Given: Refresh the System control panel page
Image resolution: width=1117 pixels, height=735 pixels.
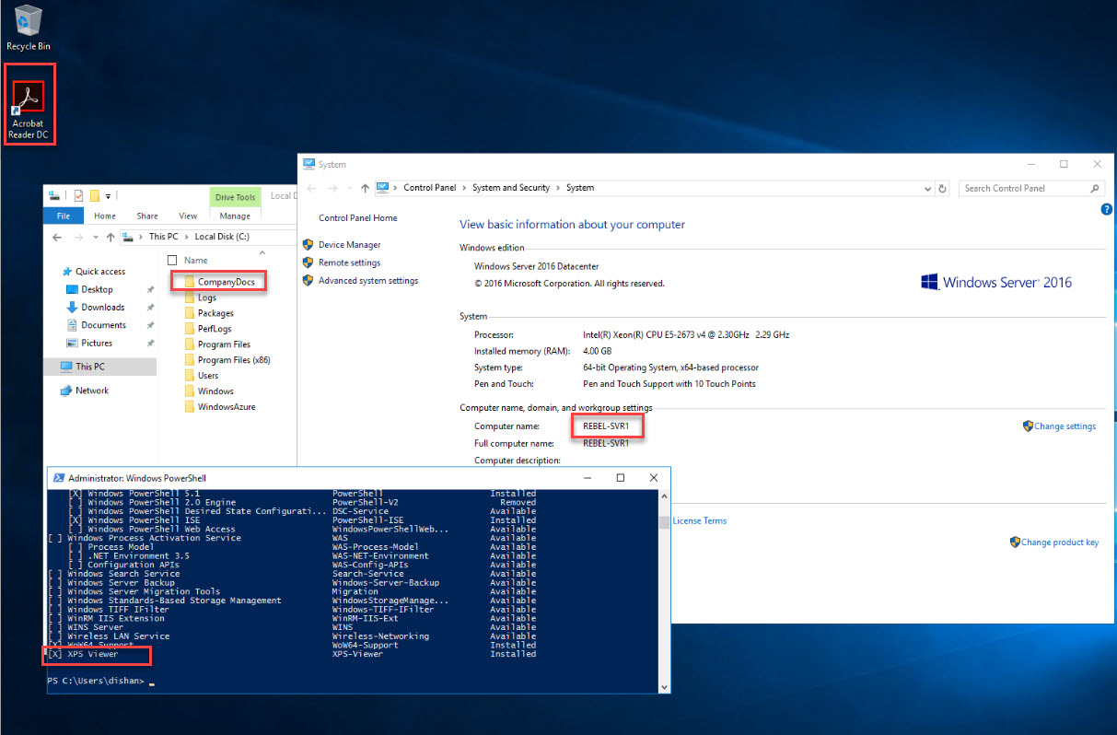Looking at the screenshot, I should tap(942, 188).
